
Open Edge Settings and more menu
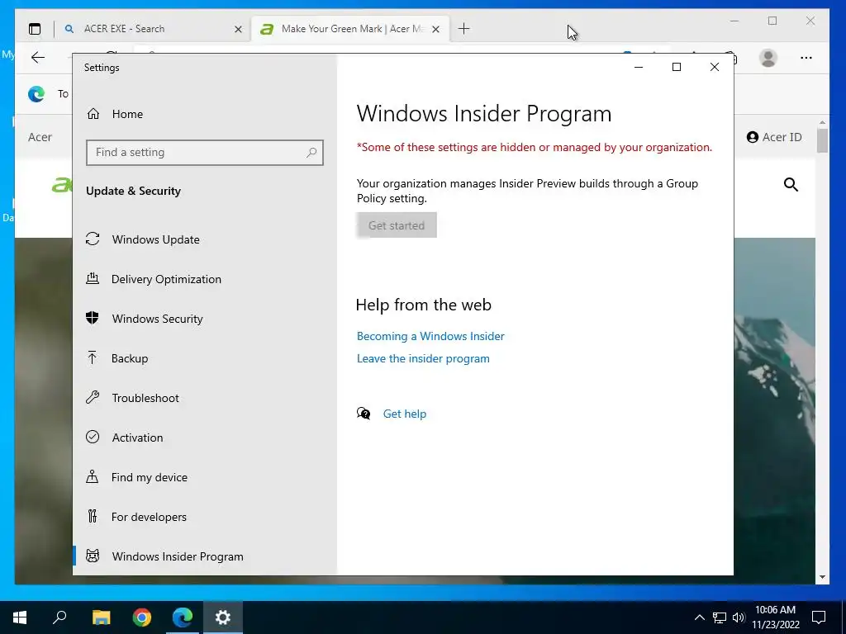pos(806,58)
